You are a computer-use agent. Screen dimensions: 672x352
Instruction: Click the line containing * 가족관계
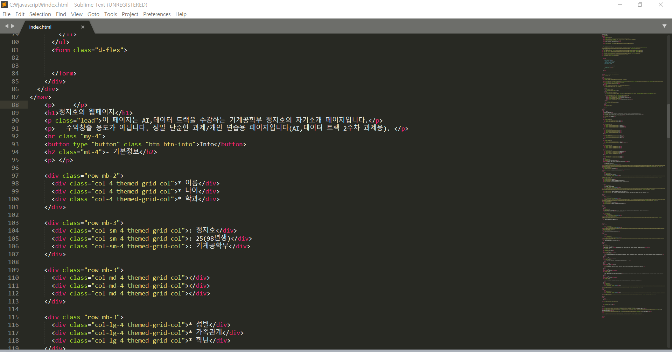point(147,333)
